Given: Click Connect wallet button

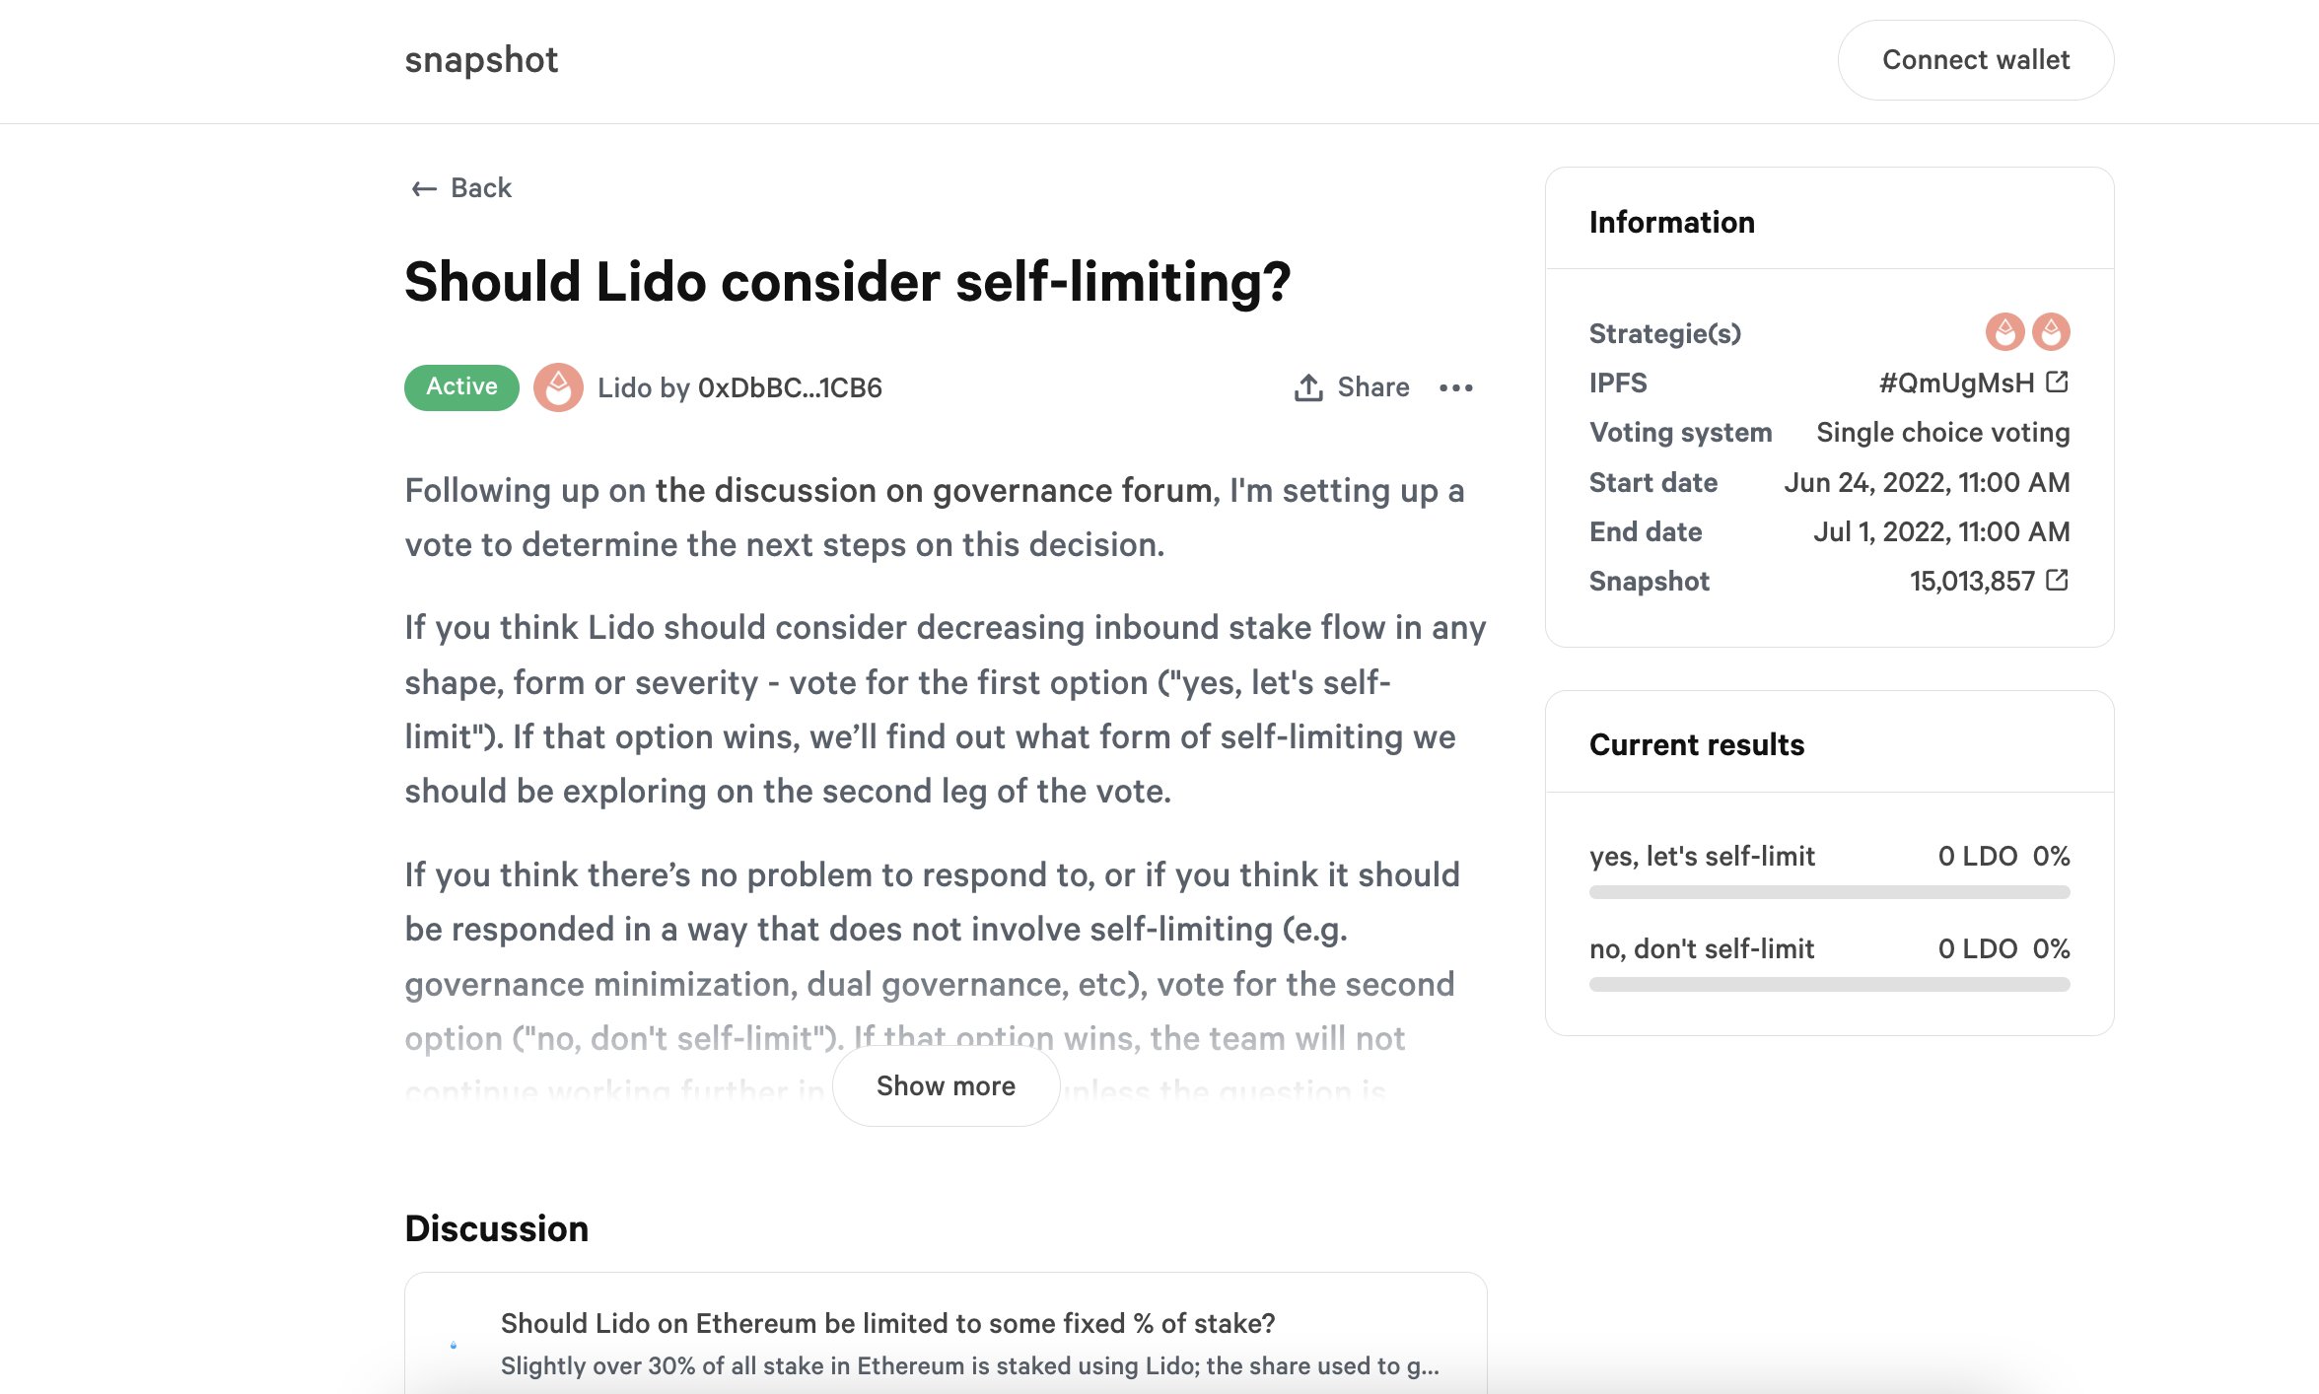Looking at the screenshot, I should pyautogui.click(x=1976, y=60).
